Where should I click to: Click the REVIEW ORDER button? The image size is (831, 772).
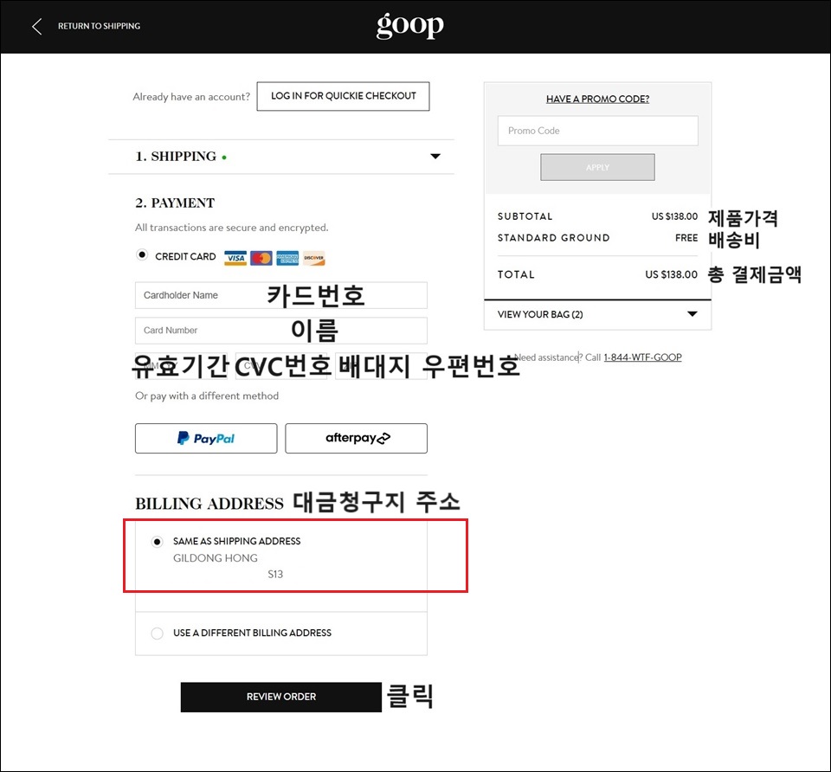pyautogui.click(x=280, y=697)
